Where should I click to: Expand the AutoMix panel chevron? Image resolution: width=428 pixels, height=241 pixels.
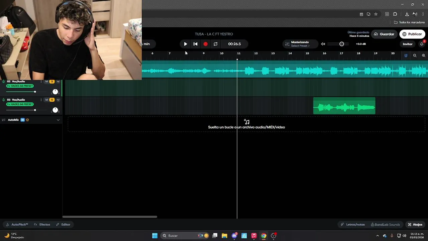point(58,120)
